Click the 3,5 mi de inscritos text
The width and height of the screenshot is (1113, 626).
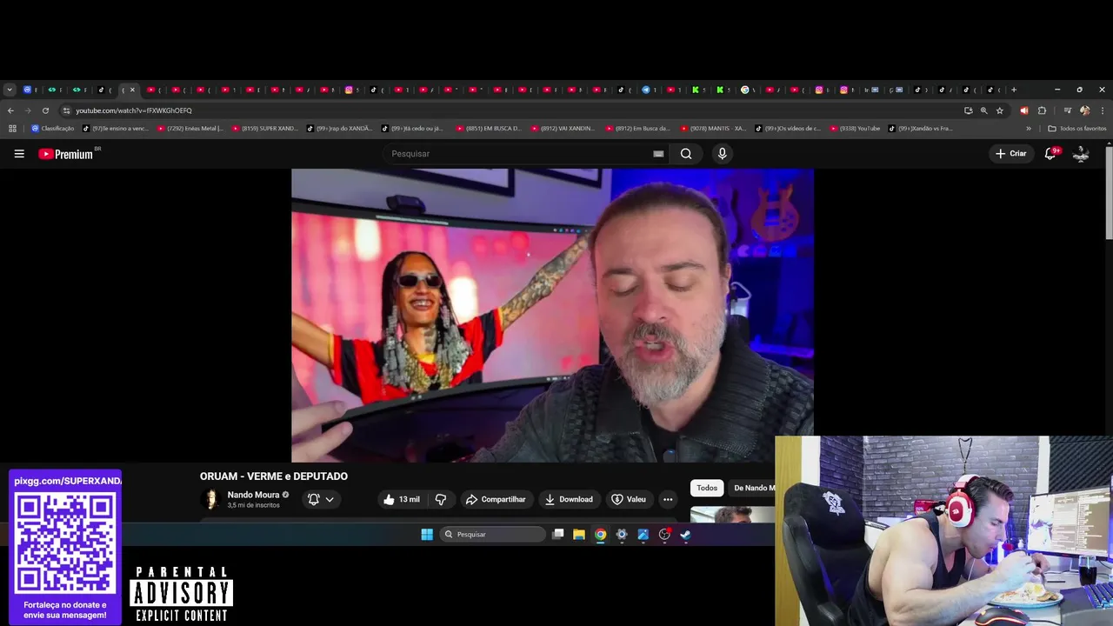pyautogui.click(x=254, y=505)
